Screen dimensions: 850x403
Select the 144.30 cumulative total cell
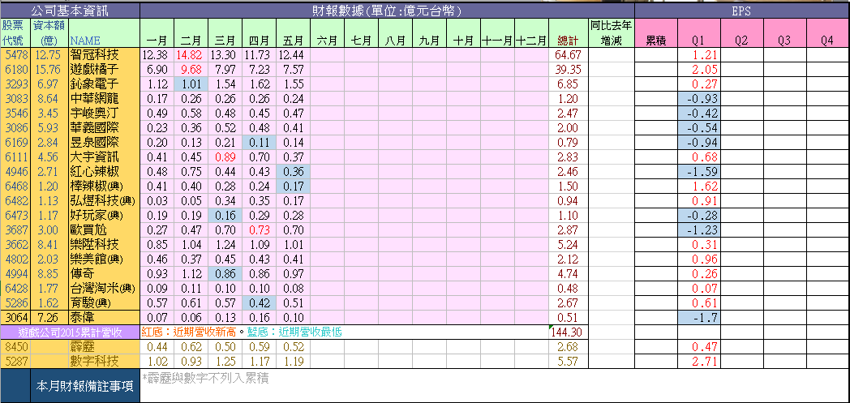(569, 332)
